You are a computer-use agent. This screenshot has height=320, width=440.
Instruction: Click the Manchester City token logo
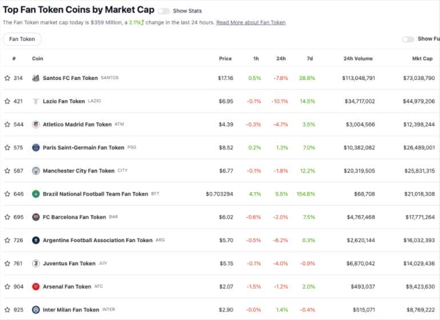[x=36, y=171]
